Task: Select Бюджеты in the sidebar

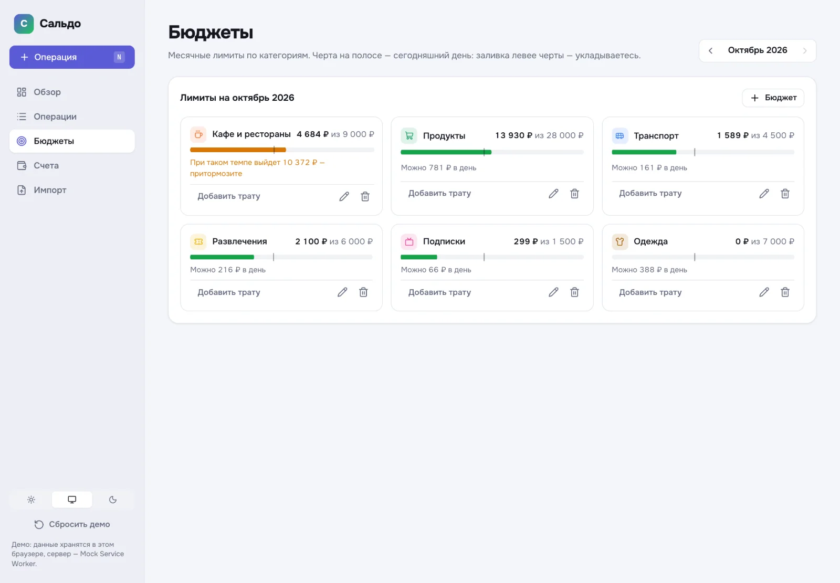Action: (72, 141)
